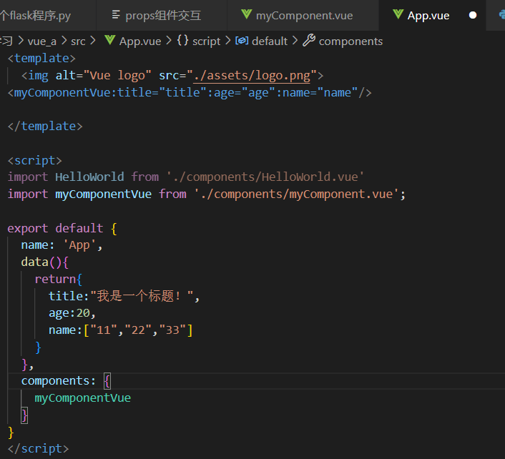The width and height of the screenshot is (505, 459).
Task: Click the :title="title" prop binding
Action: [x=159, y=93]
